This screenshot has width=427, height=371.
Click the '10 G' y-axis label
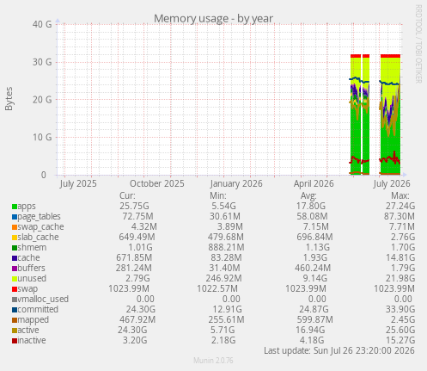[42, 138]
